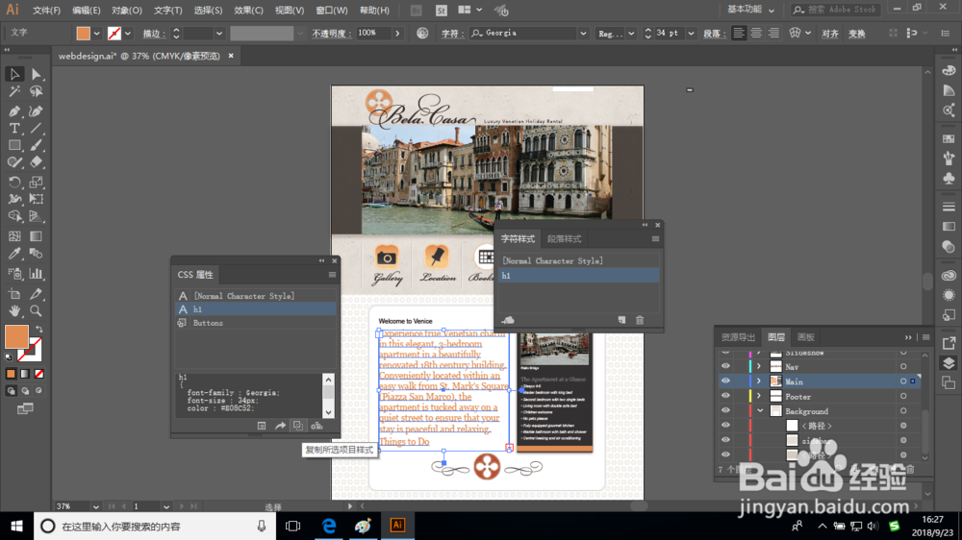Align text center in control bar
This screenshot has width=962, height=540.
point(756,33)
